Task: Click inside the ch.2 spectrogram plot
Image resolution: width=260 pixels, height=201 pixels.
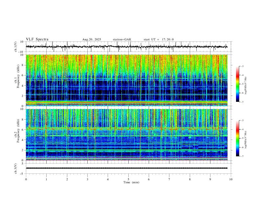Action: (x=127, y=135)
